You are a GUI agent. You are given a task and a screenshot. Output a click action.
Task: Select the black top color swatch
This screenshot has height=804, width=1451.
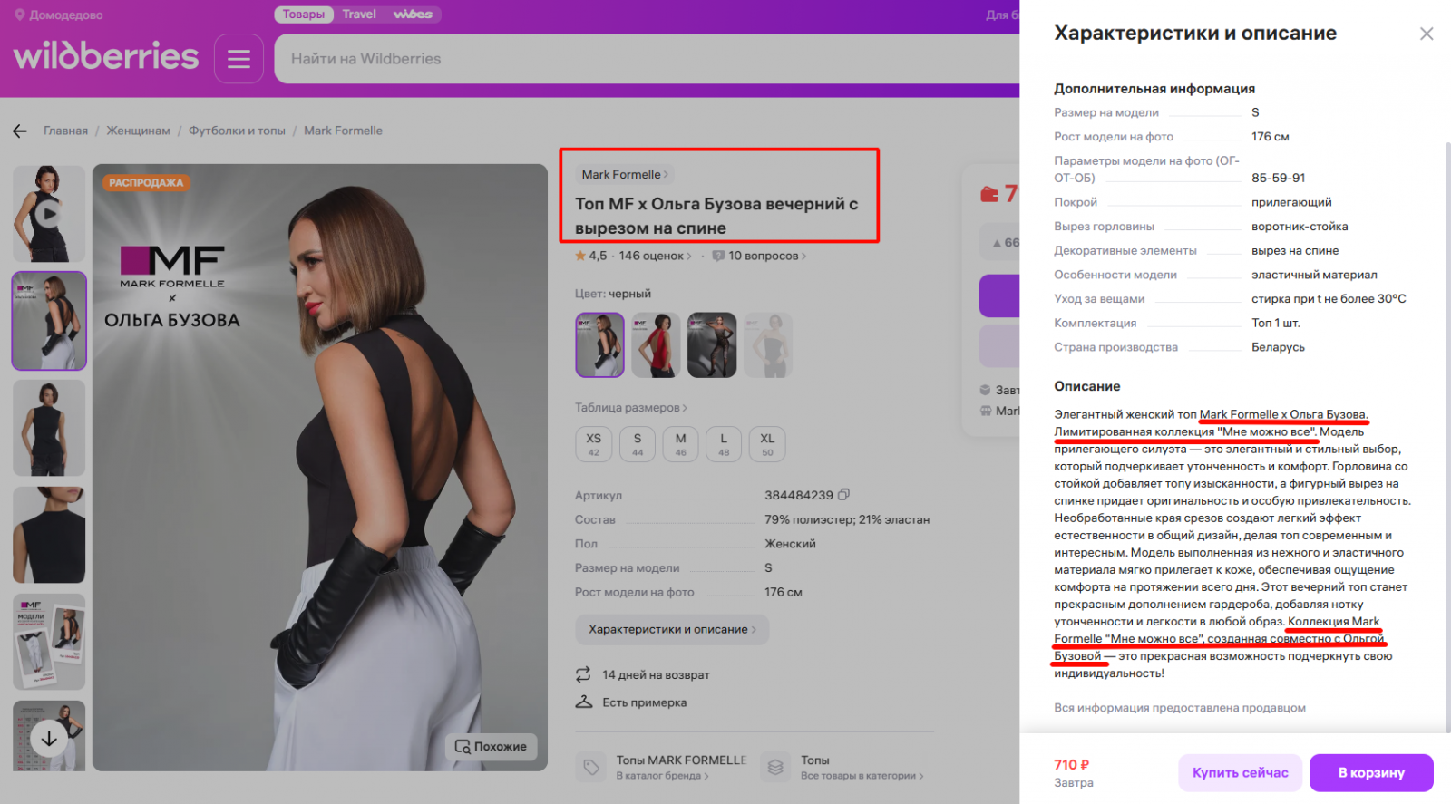pos(599,344)
